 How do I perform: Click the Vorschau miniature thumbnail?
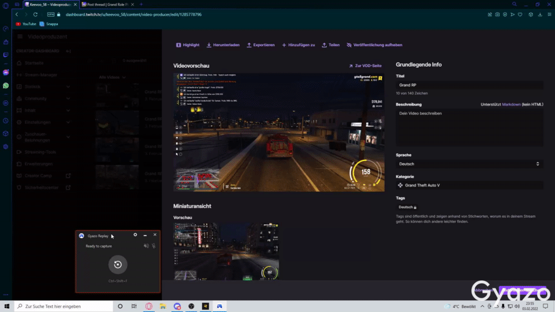pyautogui.click(x=226, y=251)
